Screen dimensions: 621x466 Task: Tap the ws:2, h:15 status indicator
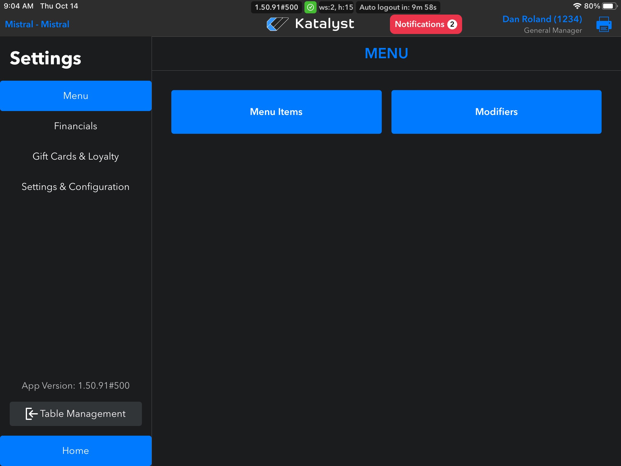point(336,7)
